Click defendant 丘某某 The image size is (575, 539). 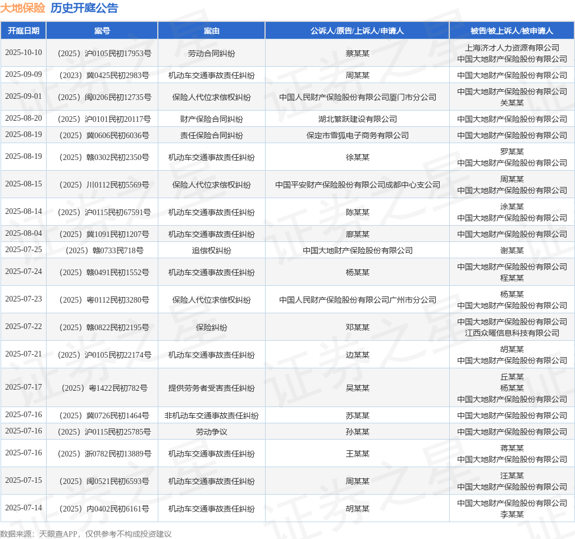pos(512,377)
